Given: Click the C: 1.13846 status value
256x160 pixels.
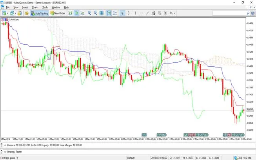Looking at the screenshot, I should [214, 158].
